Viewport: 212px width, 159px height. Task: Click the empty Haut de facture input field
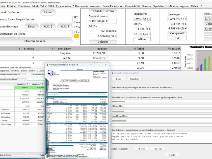pos(162,91)
